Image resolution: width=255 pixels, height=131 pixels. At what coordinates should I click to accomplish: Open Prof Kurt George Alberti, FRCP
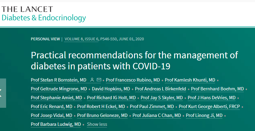pyautogui.click(x=209, y=106)
